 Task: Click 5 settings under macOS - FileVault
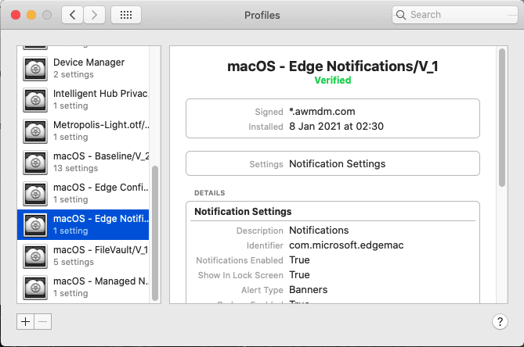(x=74, y=262)
